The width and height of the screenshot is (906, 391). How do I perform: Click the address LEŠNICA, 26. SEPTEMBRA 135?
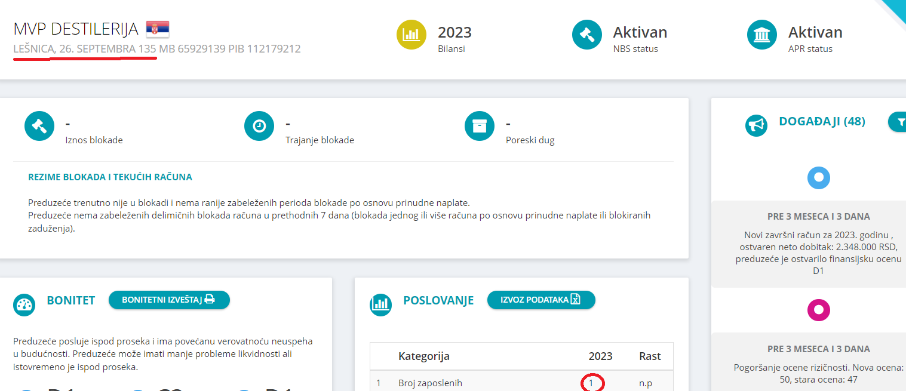[85, 49]
